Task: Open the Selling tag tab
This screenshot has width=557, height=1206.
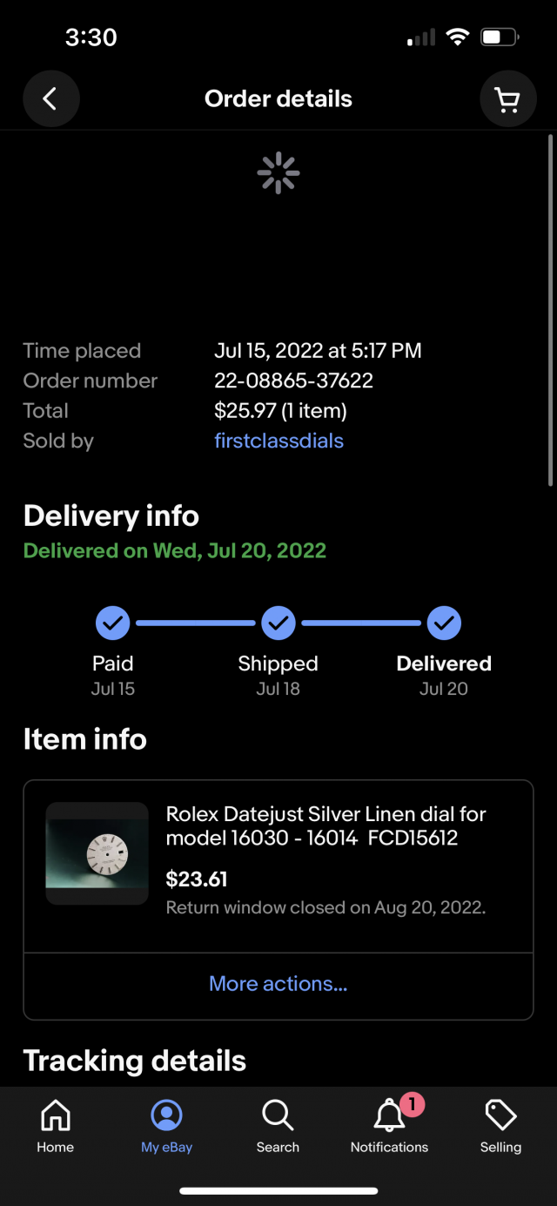Action: tap(500, 1126)
